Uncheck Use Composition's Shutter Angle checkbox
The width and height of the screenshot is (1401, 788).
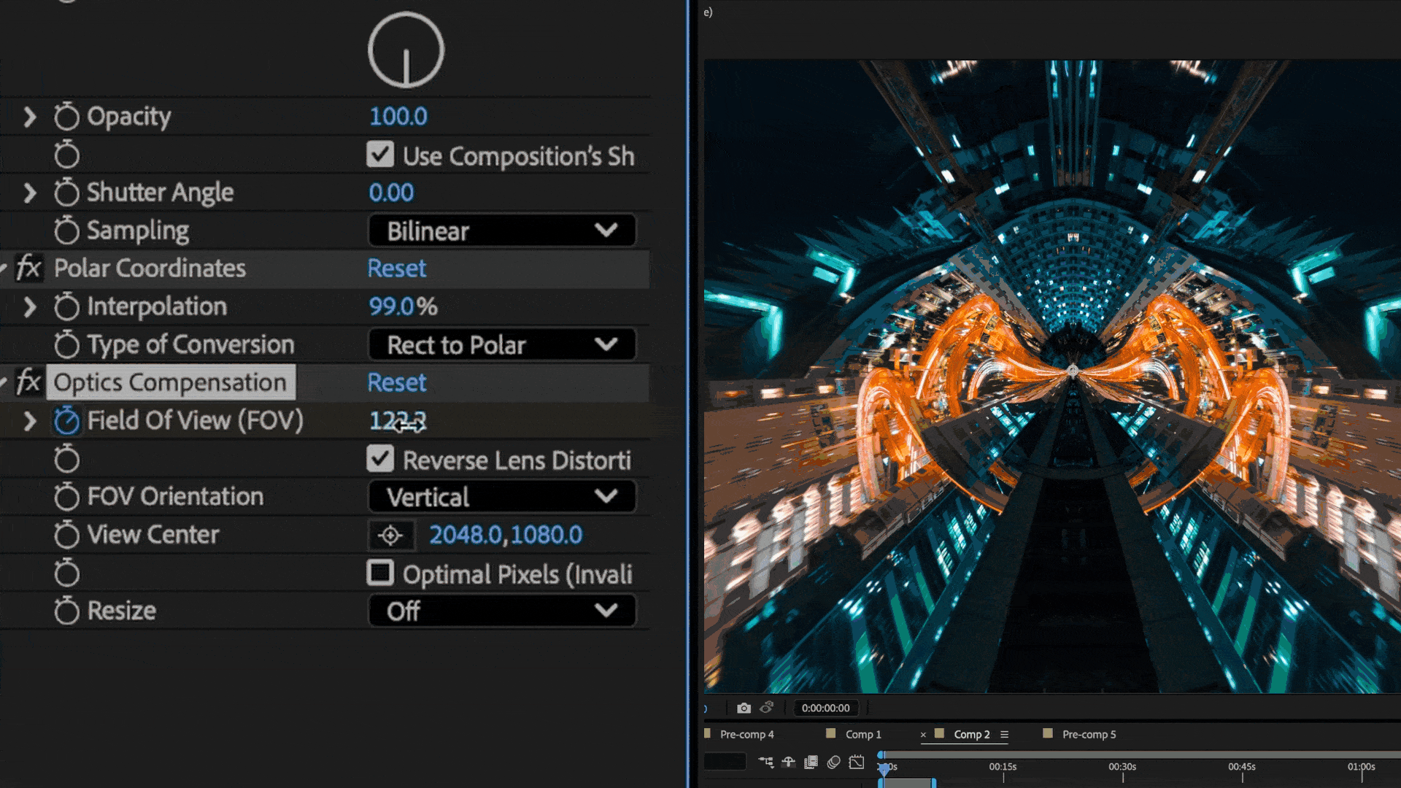tap(380, 155)
